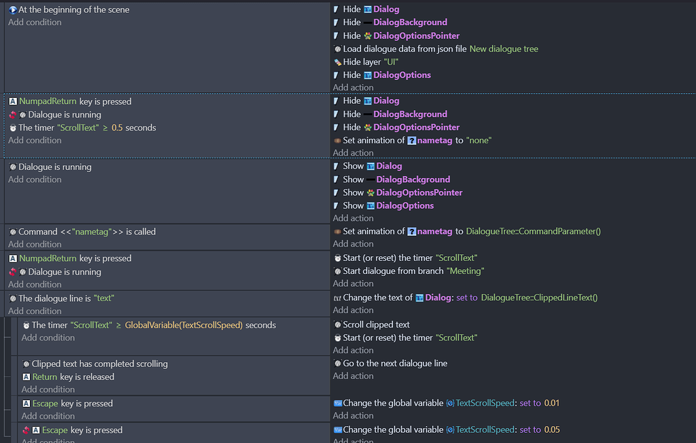
Task: Click the 0.01 value in TextScrollSpeed action
Action: [x=553, y=403]
